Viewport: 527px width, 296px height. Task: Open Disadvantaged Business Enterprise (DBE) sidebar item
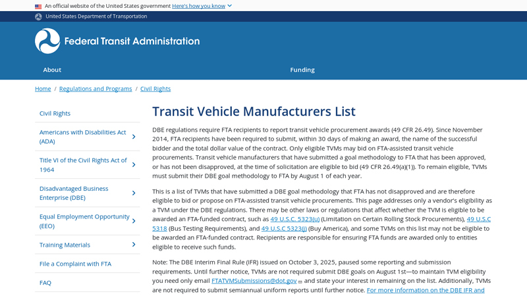[74, 193]
